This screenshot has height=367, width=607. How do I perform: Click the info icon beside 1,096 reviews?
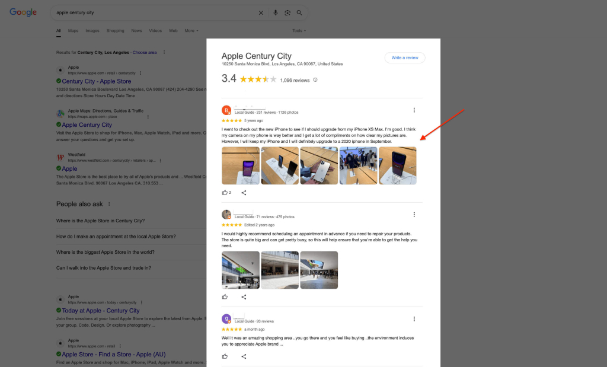coord(315,80)
